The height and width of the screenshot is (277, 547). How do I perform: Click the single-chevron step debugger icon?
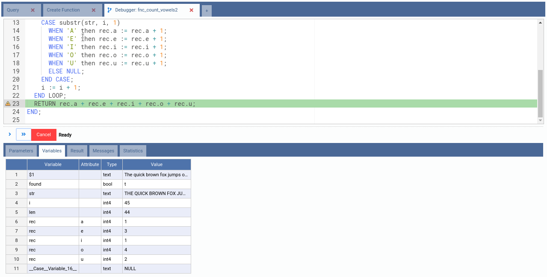[10, 134]
